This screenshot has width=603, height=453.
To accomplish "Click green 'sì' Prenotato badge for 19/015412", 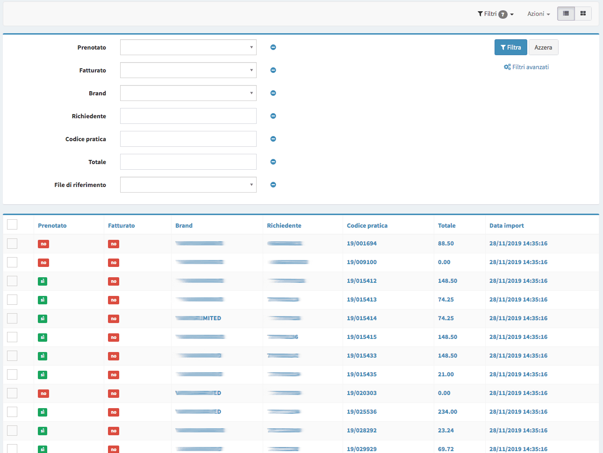I will coord(43,281).
